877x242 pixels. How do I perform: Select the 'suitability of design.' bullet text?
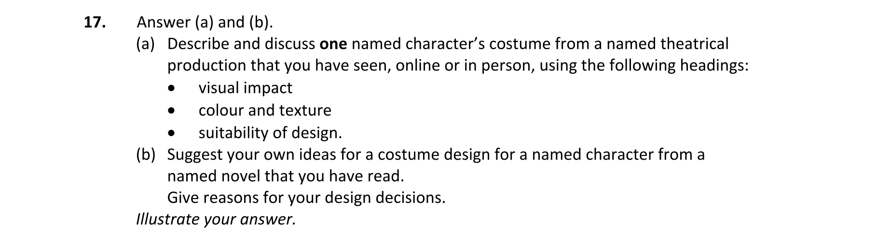[270, 133]
